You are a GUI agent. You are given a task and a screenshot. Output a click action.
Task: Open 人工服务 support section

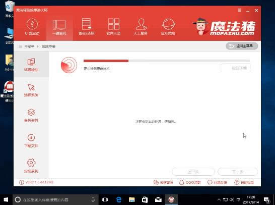pos(141,27)
